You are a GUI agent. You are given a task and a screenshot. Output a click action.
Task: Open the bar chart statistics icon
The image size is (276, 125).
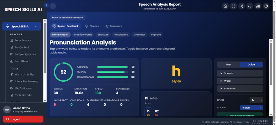pyautogui.click(x=258, y=6)
